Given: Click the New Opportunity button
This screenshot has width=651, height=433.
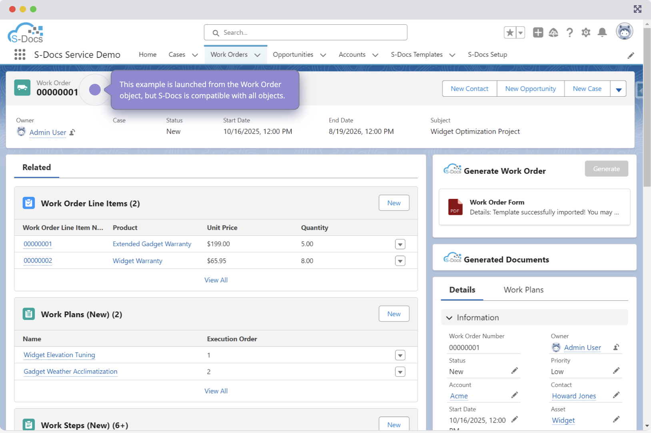Looking at the screenshot, I should [530, 89].
